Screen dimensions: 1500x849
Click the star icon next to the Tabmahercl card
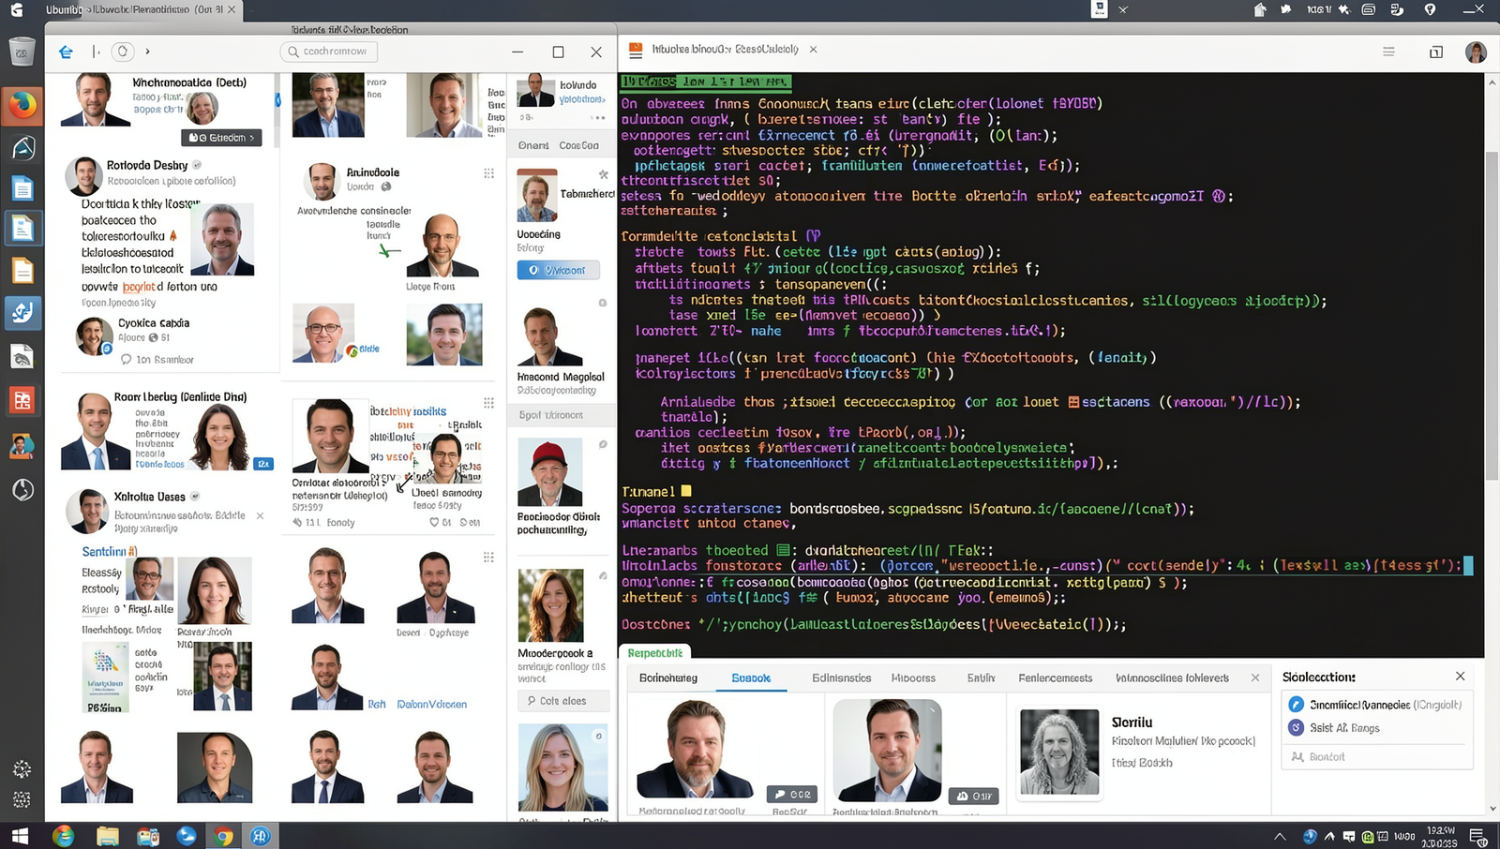[604, 174]
